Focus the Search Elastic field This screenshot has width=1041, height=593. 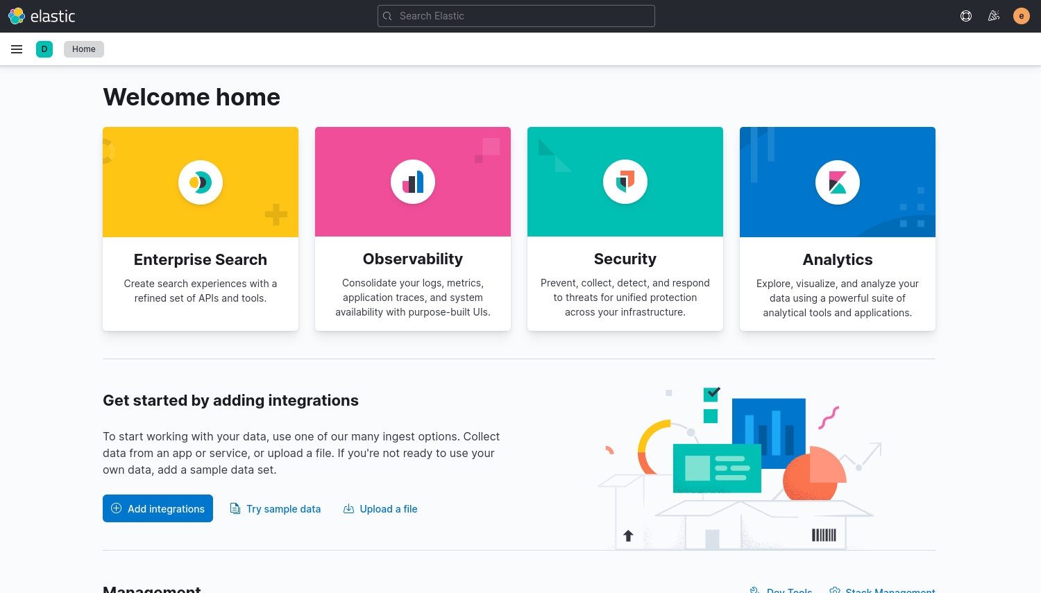[516, 16]
